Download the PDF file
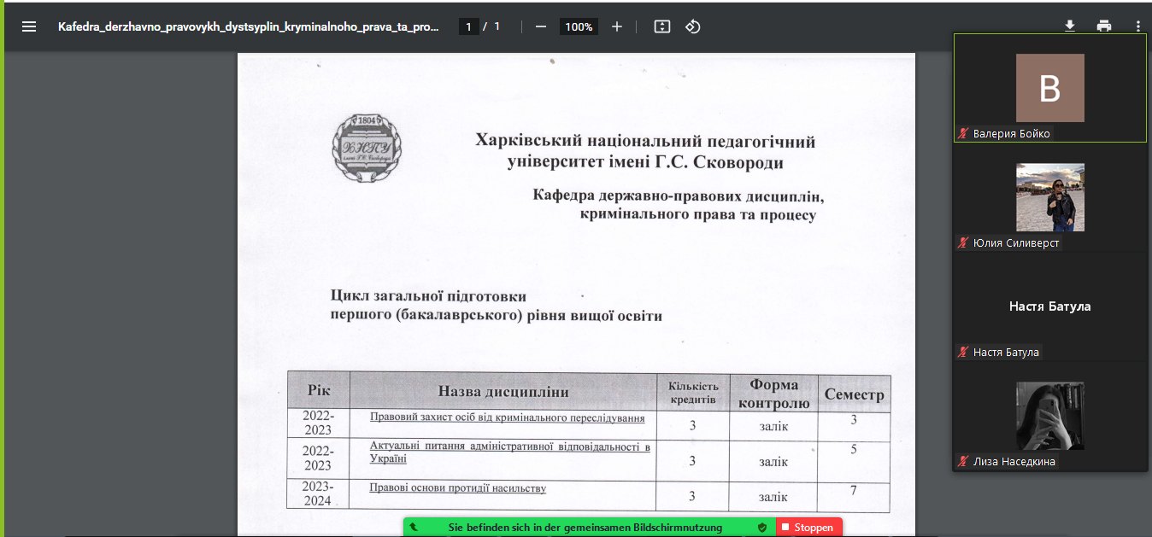1152x537 pixels. point(1070,26)
